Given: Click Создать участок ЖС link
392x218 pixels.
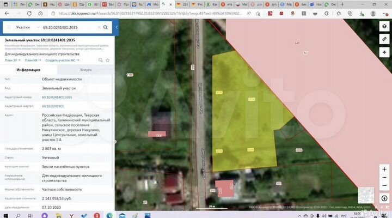Looking at the screenshot, I should click(61, 60).
